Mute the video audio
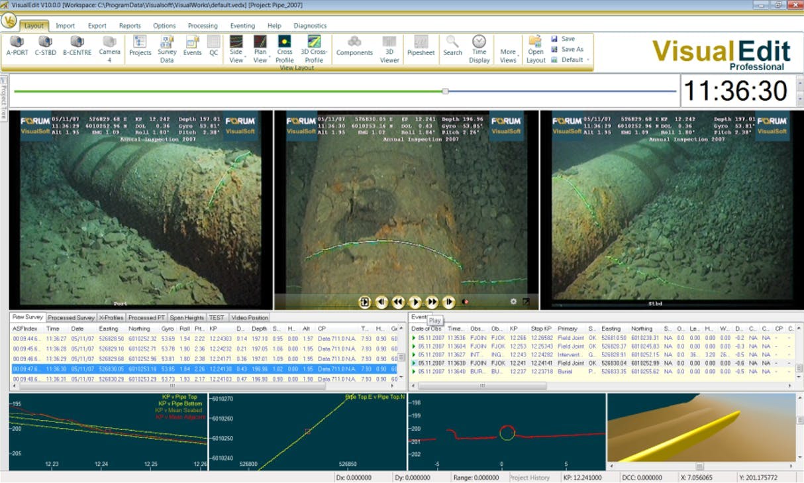This screenshot has width=804, height=483. pyautogui.click(x=464, y=301)
